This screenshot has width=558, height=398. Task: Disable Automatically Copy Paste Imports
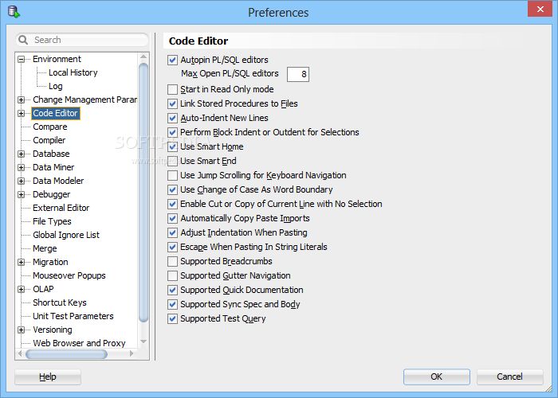click(x=173, y=218)
